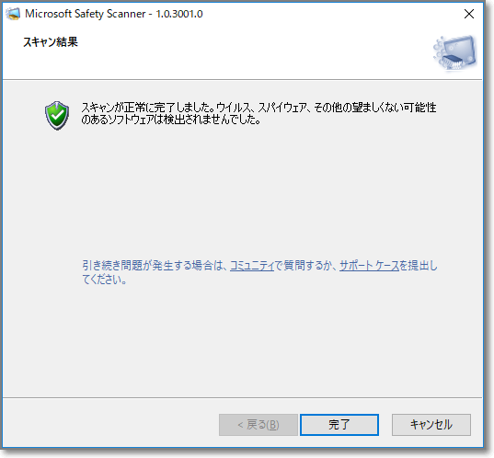Open the コミュニティ link
This screenshot has width=494, height=458.
pos(252,266)
